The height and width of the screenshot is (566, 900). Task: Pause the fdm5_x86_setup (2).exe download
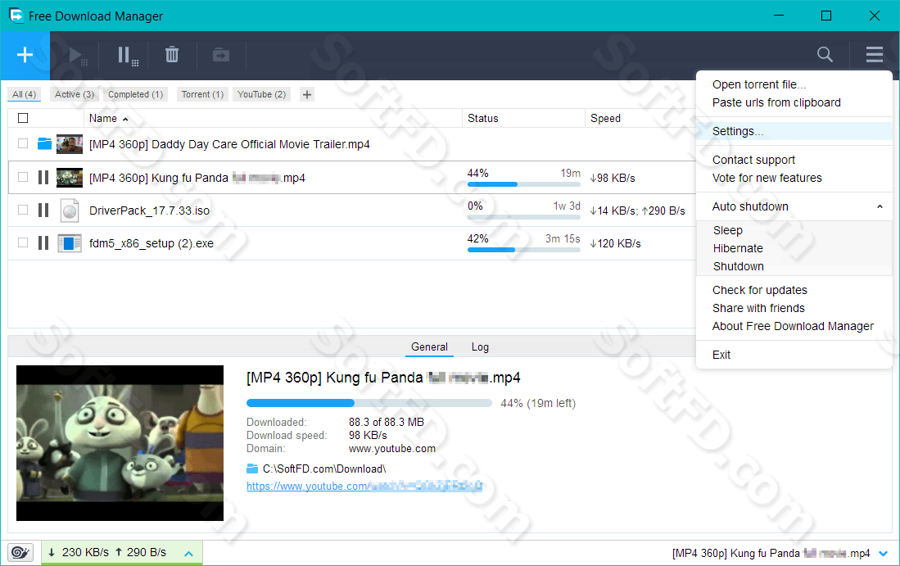[x=43, y=242]
